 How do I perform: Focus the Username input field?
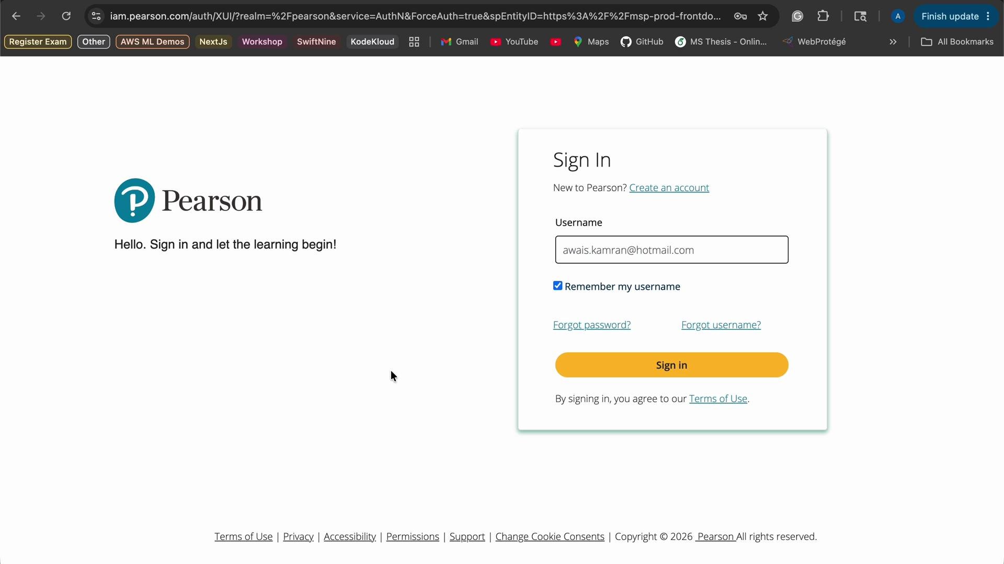(671, 250)
